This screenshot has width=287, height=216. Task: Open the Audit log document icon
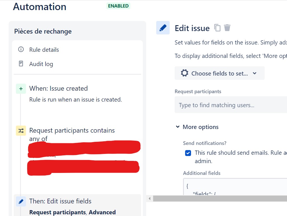pos(21,63)
